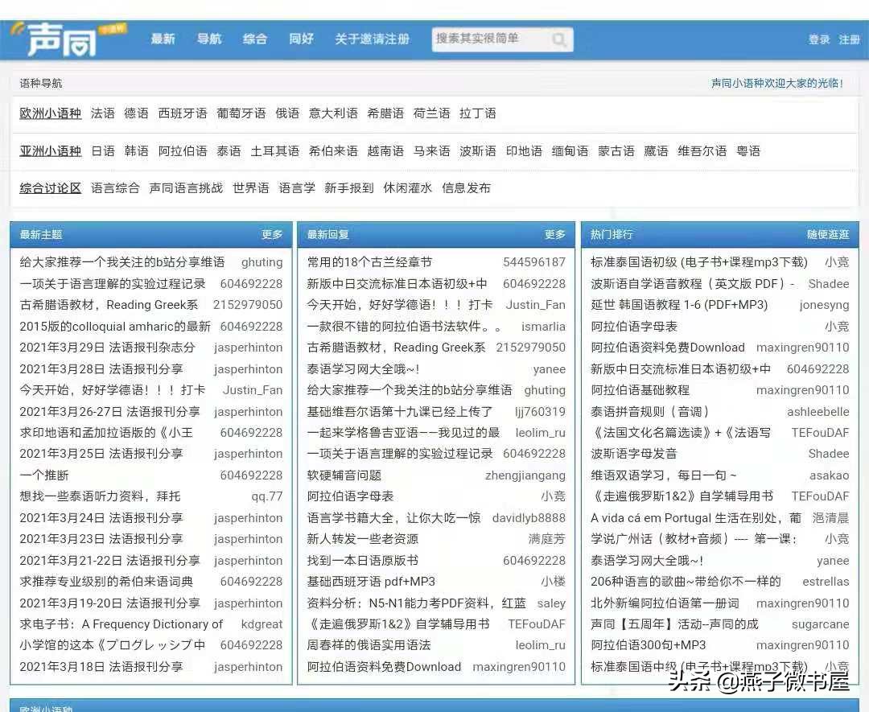Open the 粤语 language forum
869x712 pixels.
pyautogui.click(x=748, y=150)
